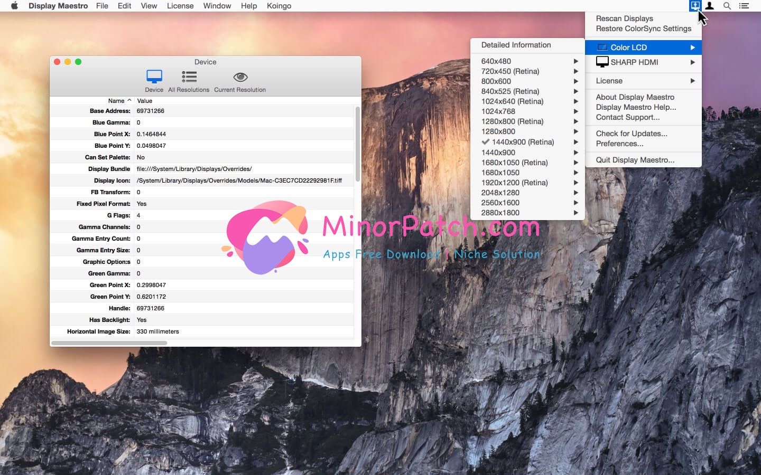
Task: Select the Green Point Y row
Action: pyautogui.click(x=202, y=297)
